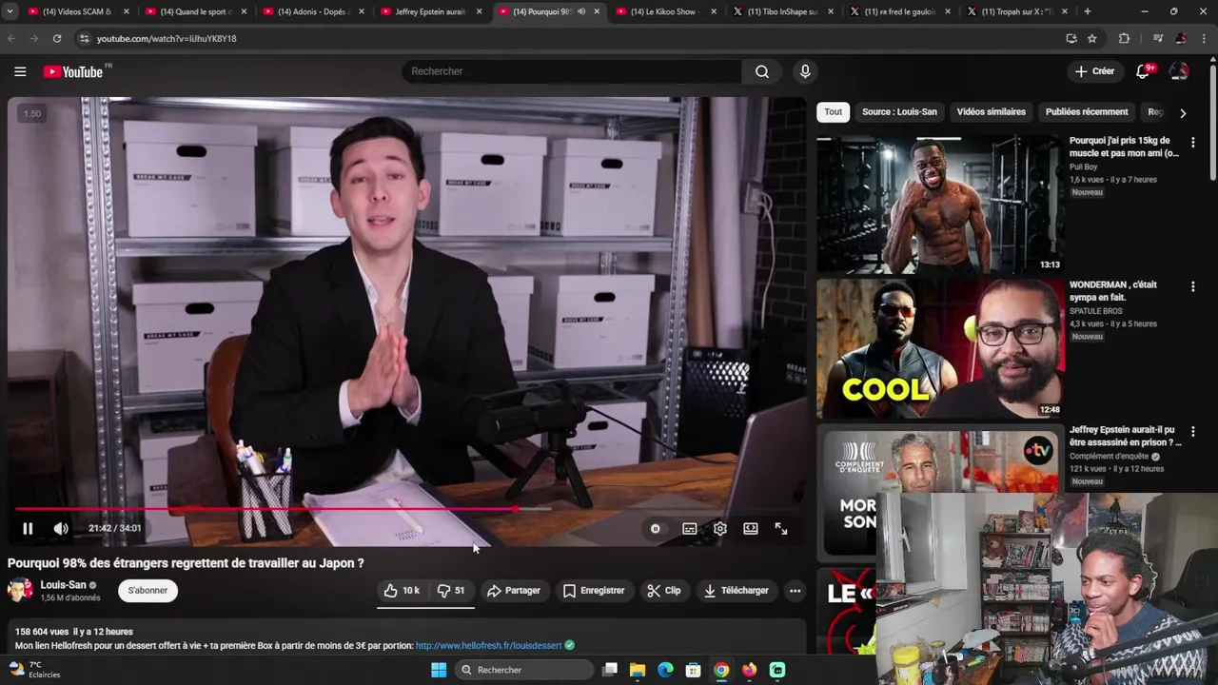Click the Créer button
The height and width of the screenshot is (685, 1218).
coord(1094,71)
